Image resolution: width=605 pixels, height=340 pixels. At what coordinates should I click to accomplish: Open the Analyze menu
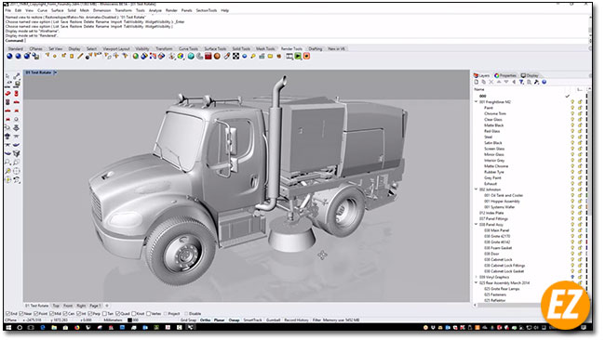click(155, 10)
